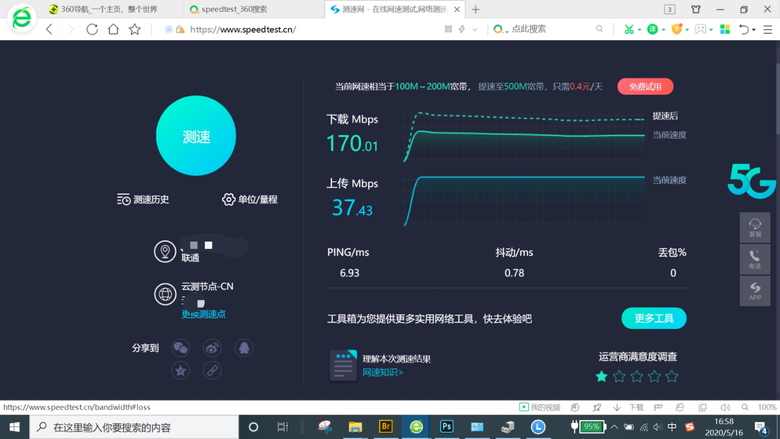780x439 pixels.
Task: Click inside the address bar
Action: 284,29
